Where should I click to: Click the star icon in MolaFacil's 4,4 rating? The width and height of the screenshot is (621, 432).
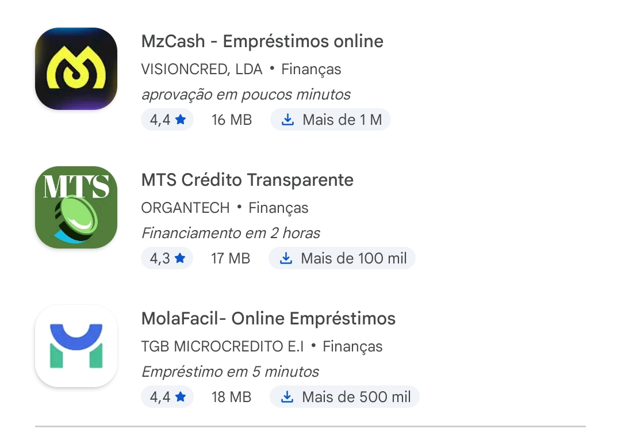click(x=181, y=397)
